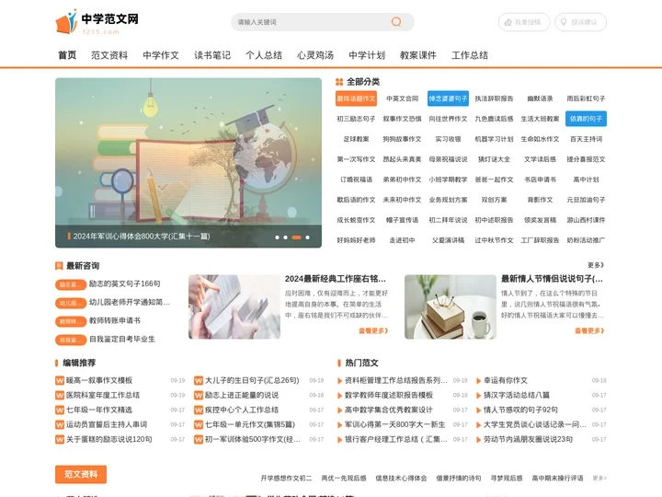This screenshot has width=662, height=497.
Task: Open the 2024最新经典工作座右铭 article title
Action: 336,279
